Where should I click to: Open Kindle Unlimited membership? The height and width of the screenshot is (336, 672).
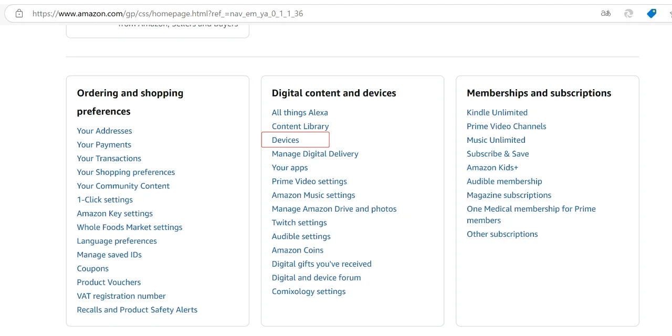[x=497, y=112]
